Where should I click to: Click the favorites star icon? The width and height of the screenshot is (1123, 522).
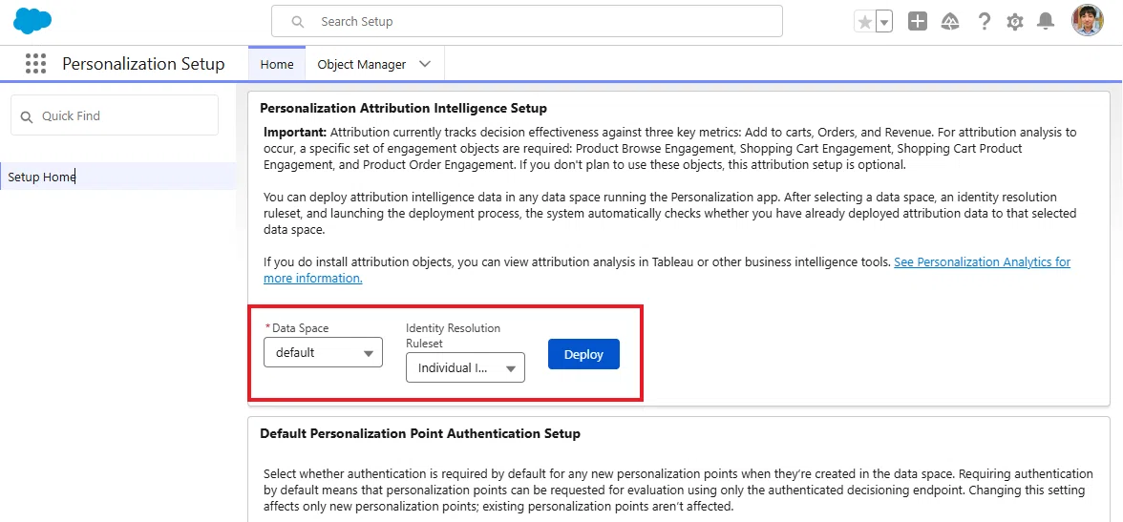(865, 22)
